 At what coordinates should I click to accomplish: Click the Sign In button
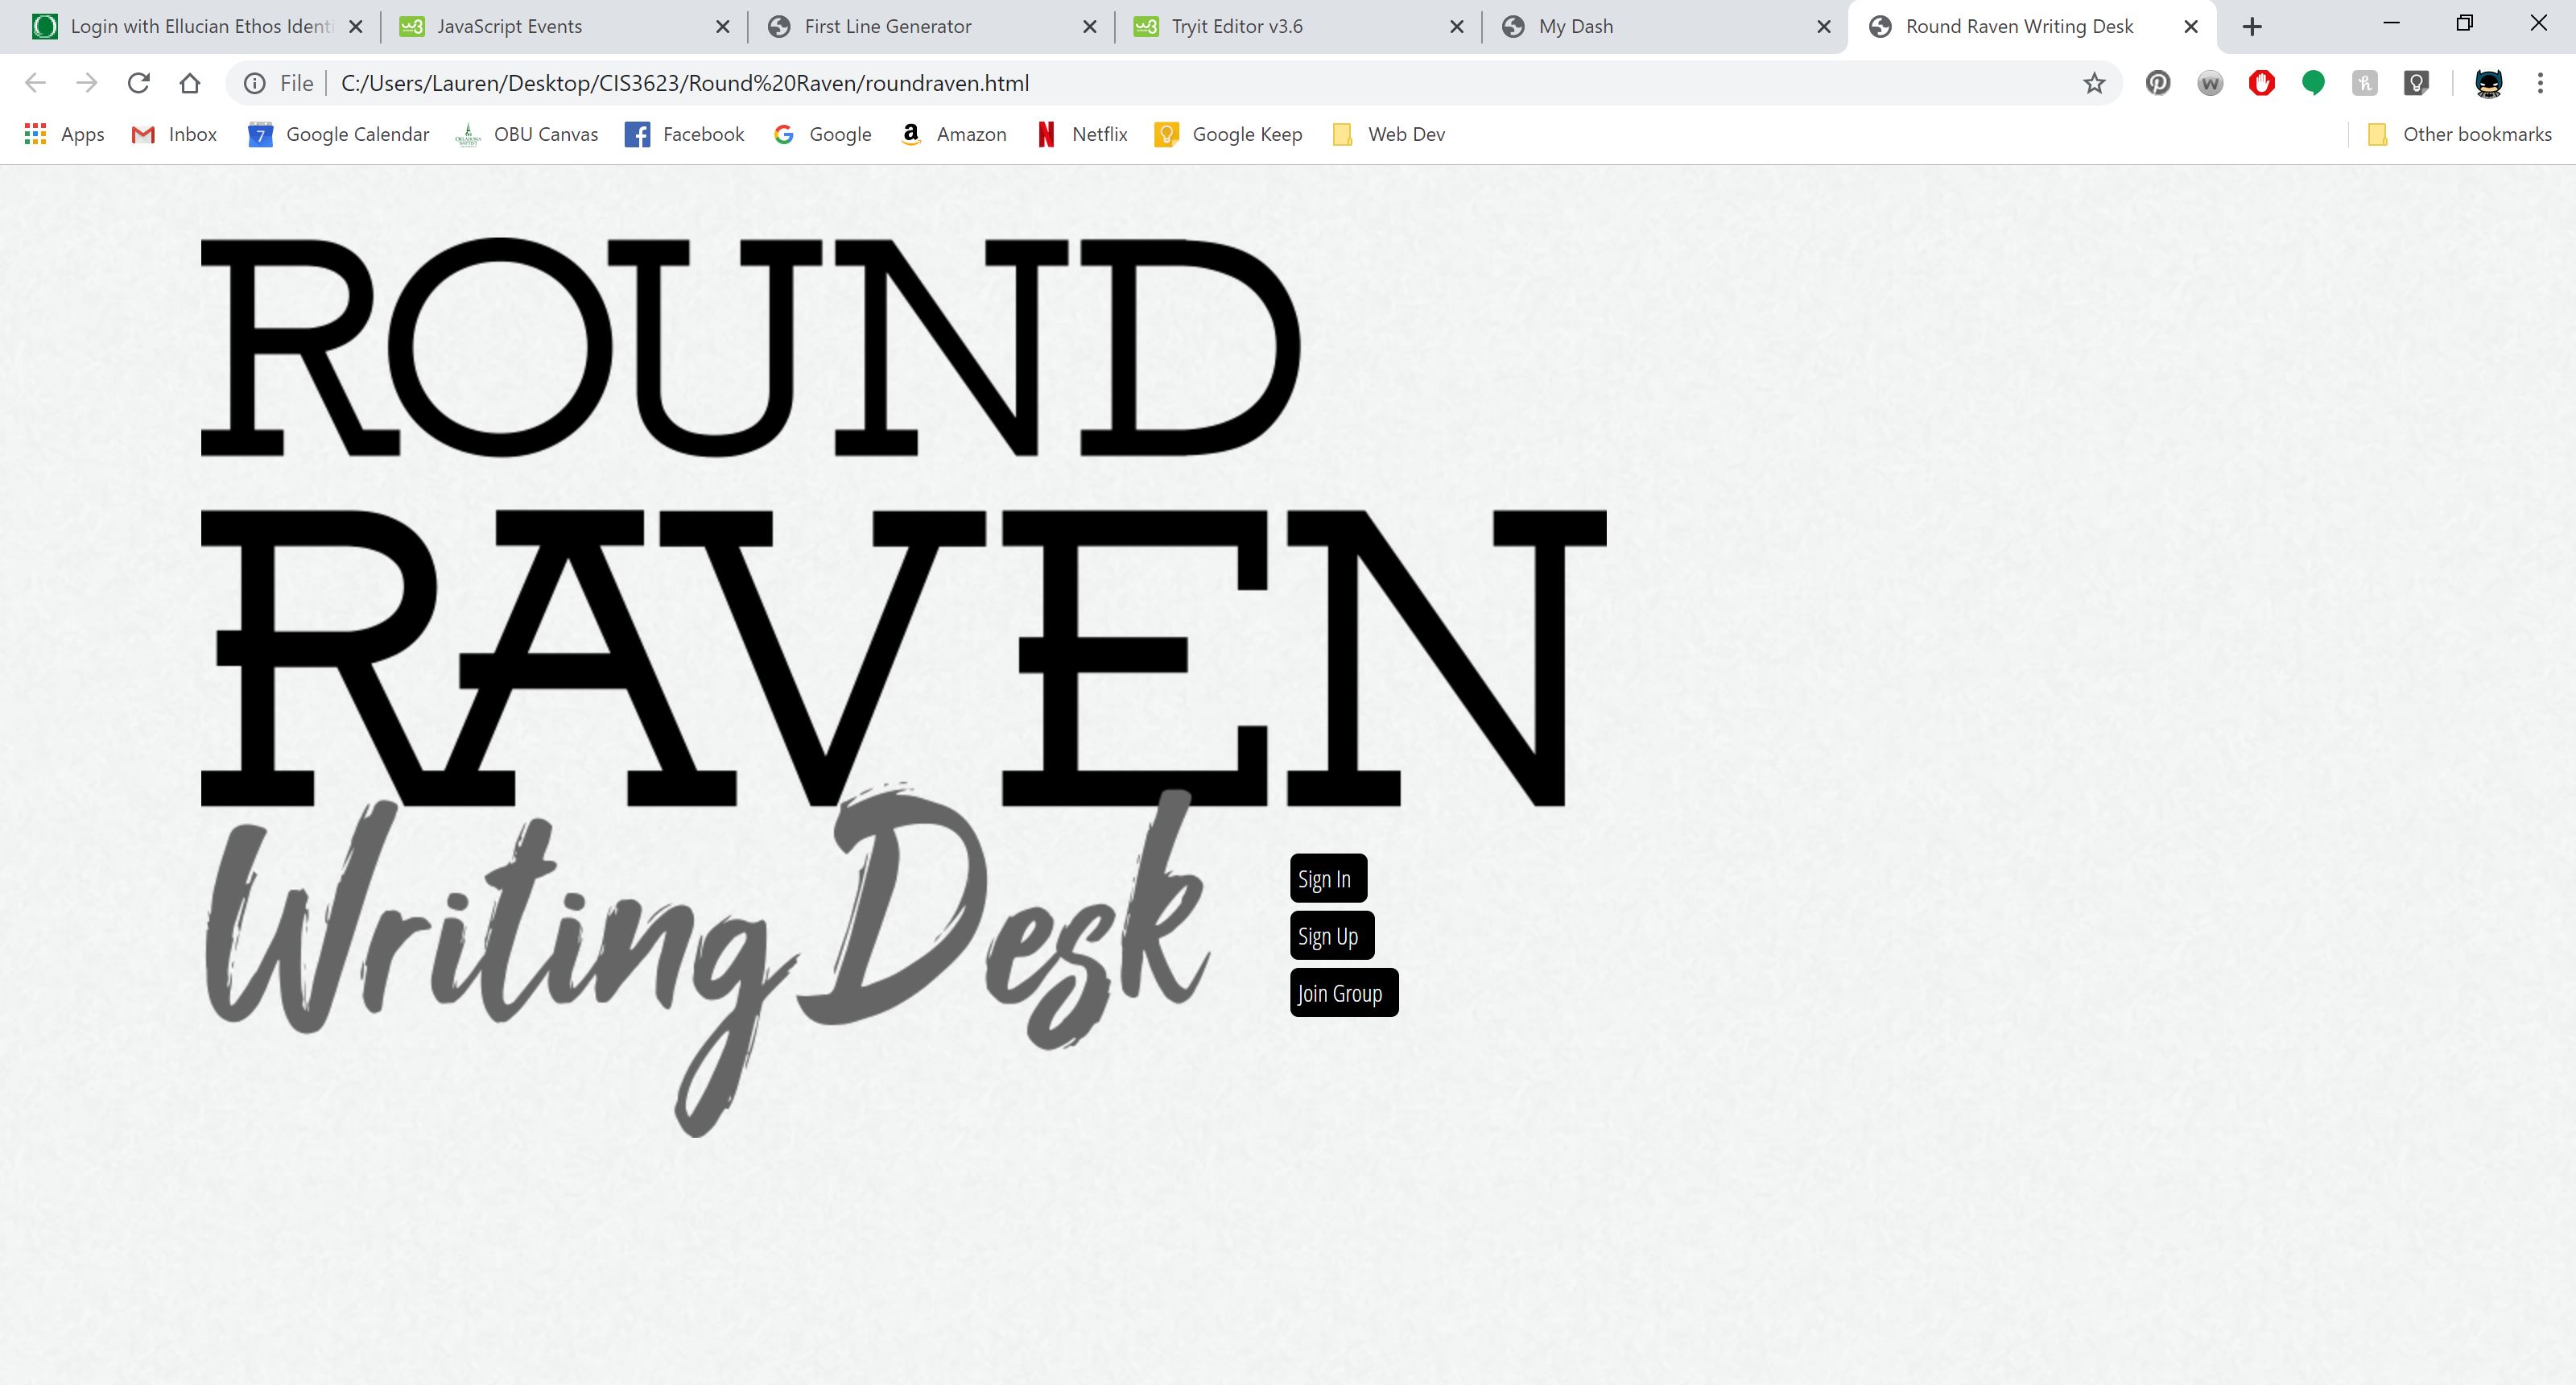(x=1328, y=878)
